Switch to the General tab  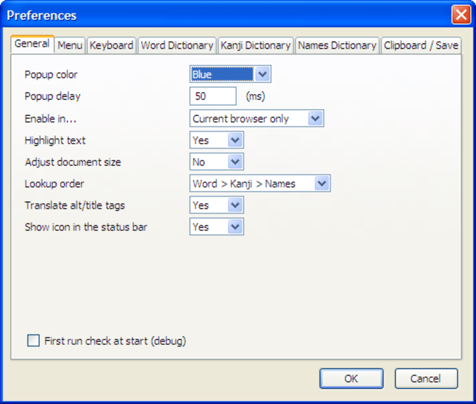pyautogui.click(x=33, y=44)
